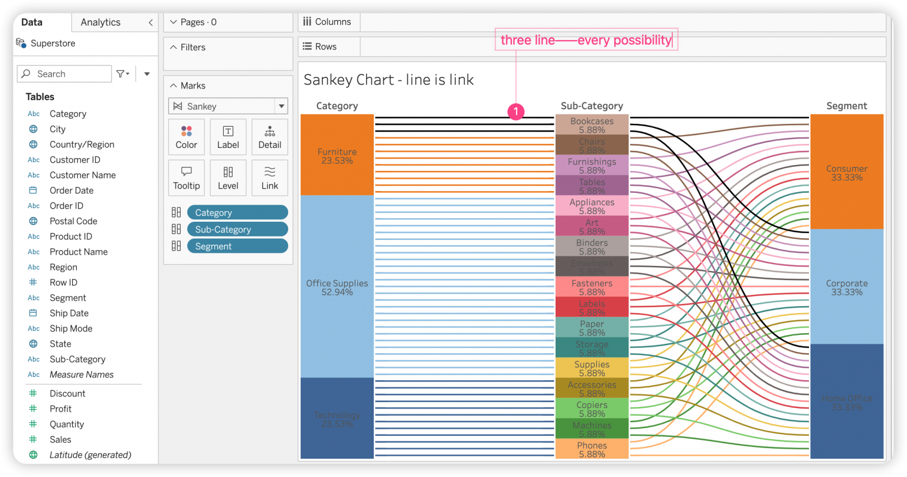This screenshot has width=907, height=477.
Task: Open the Link marks card
Action: 269,177
